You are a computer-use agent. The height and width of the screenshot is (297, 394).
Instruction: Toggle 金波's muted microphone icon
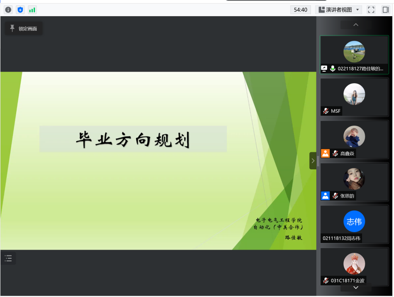[326, 280]
